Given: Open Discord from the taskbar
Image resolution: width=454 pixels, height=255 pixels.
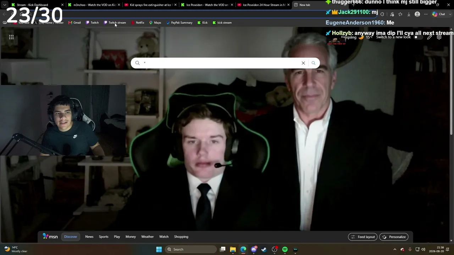Looking at the screenshot, I should pyautogui.click(x=254, y=249).
